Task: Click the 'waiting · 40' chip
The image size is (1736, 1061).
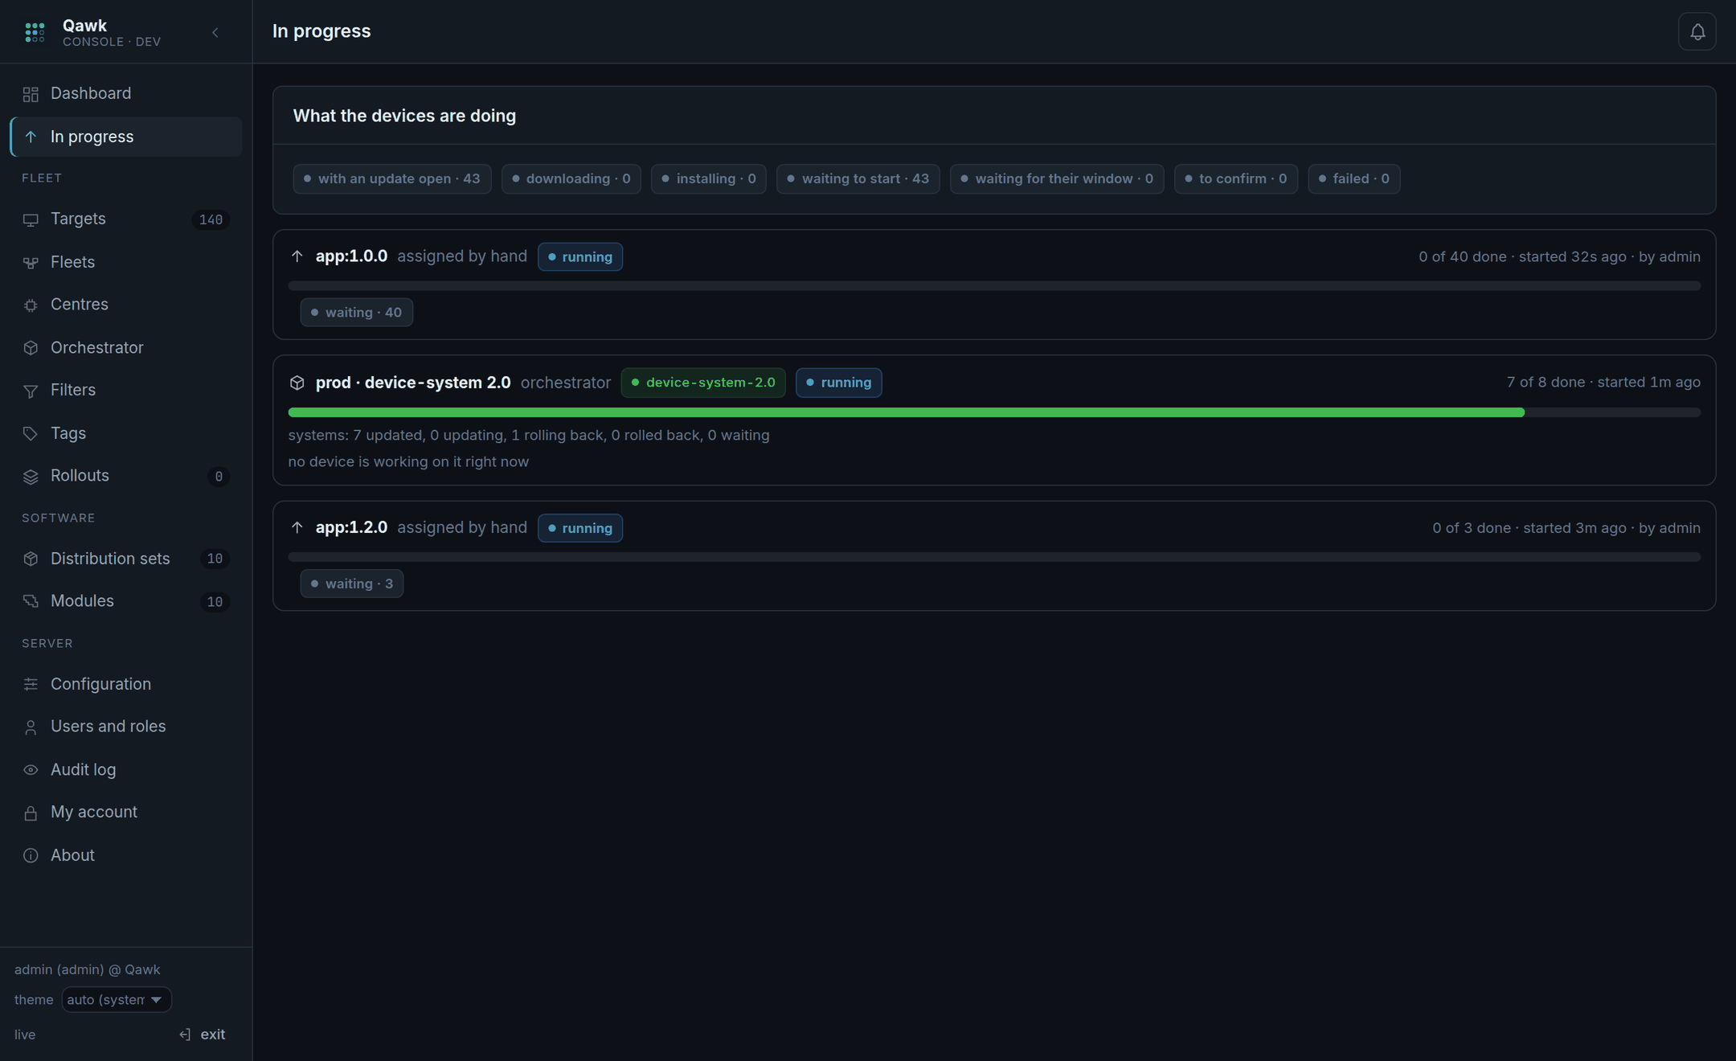Action: point(356,313)
